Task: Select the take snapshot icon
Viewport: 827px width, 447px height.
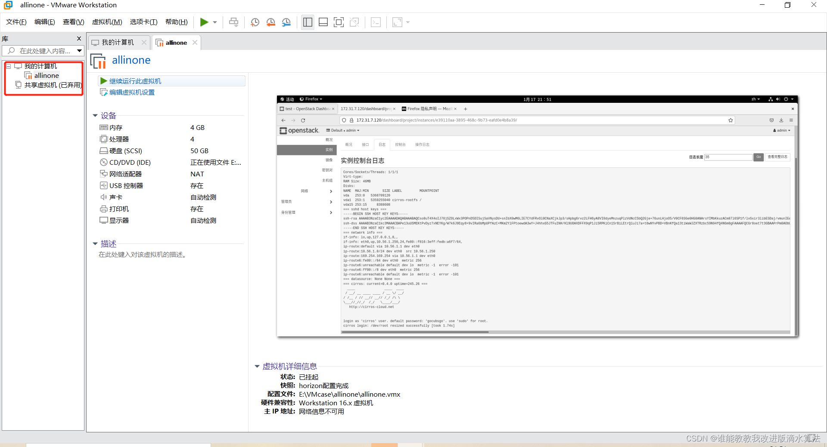Action: 255,22
